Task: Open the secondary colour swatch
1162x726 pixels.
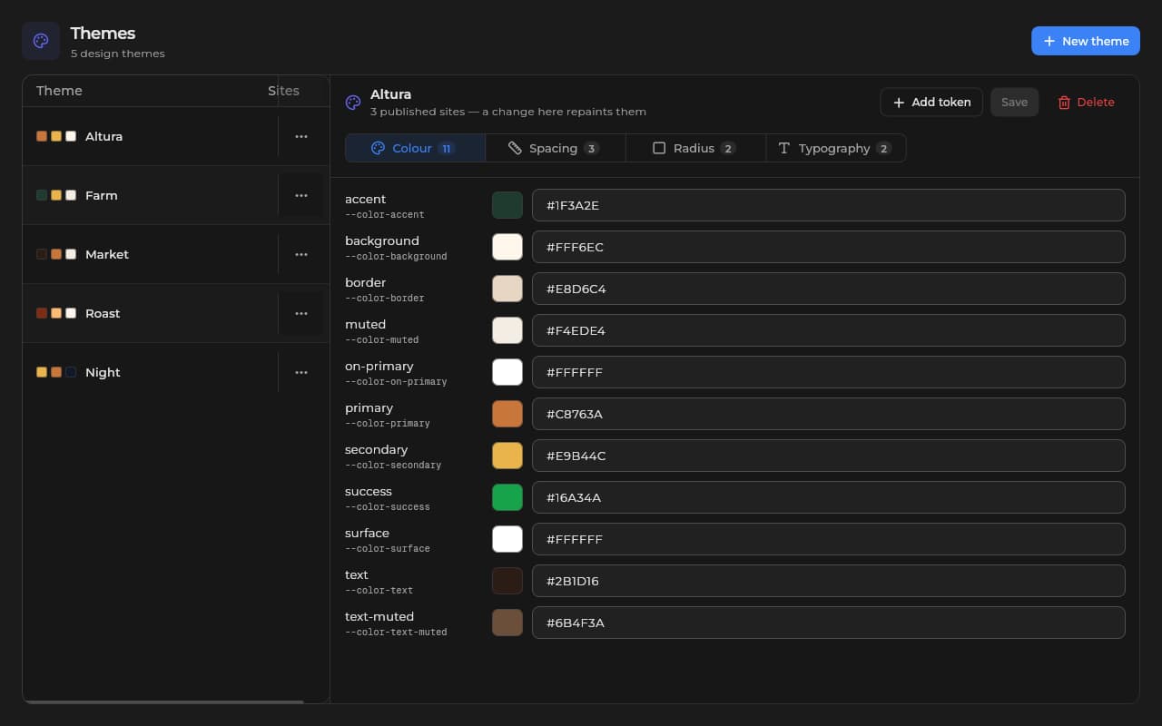Action: coord(507,456)
